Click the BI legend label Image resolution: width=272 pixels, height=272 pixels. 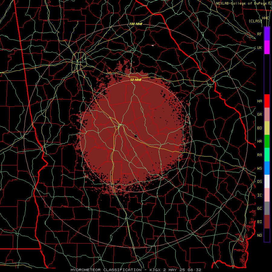click(260, 222)
